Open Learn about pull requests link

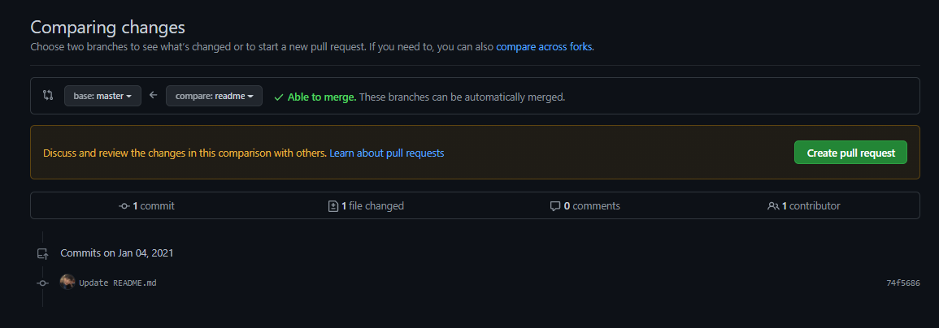pos(387,153)
